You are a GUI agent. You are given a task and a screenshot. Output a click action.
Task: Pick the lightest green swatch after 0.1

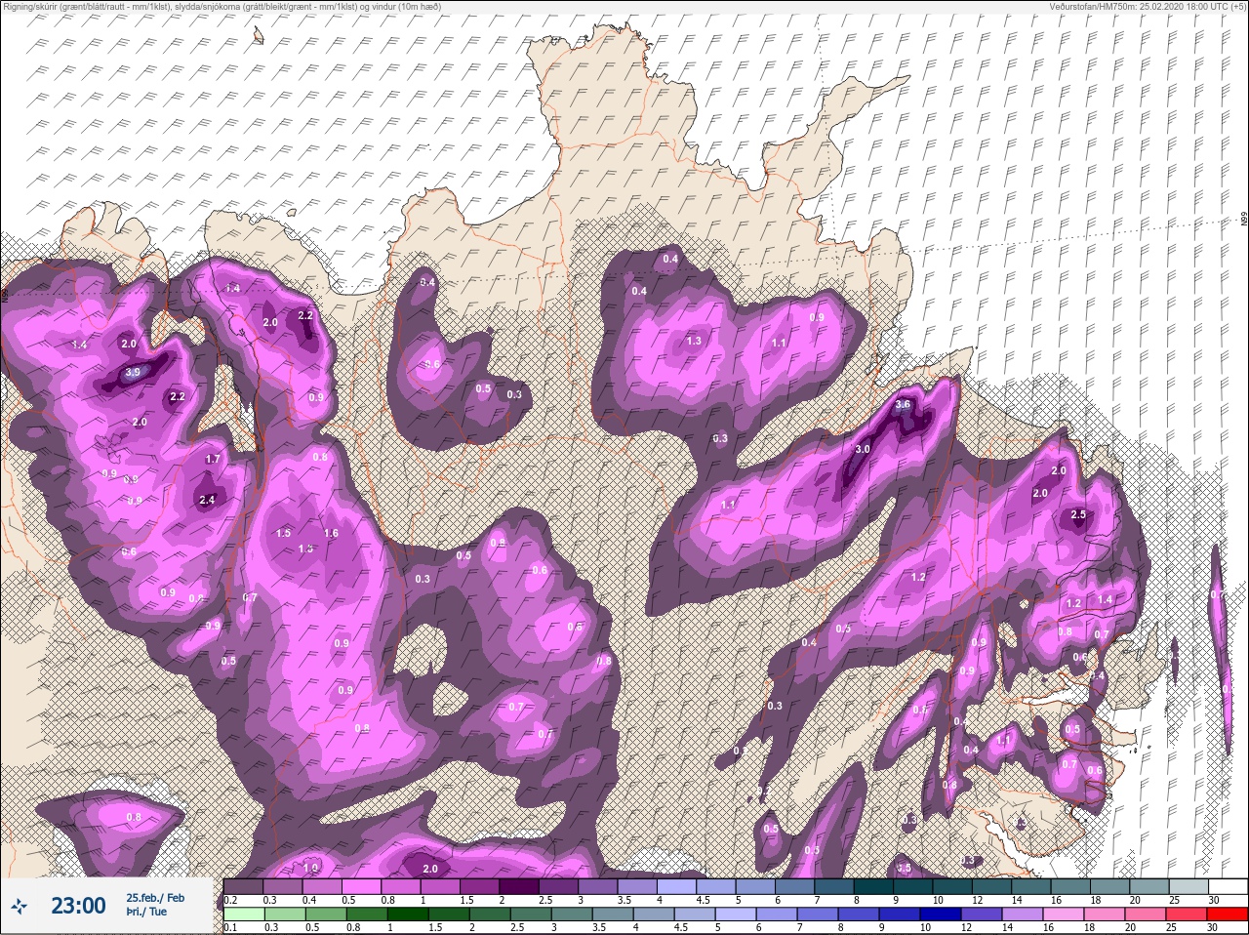[x=244, y=915]
